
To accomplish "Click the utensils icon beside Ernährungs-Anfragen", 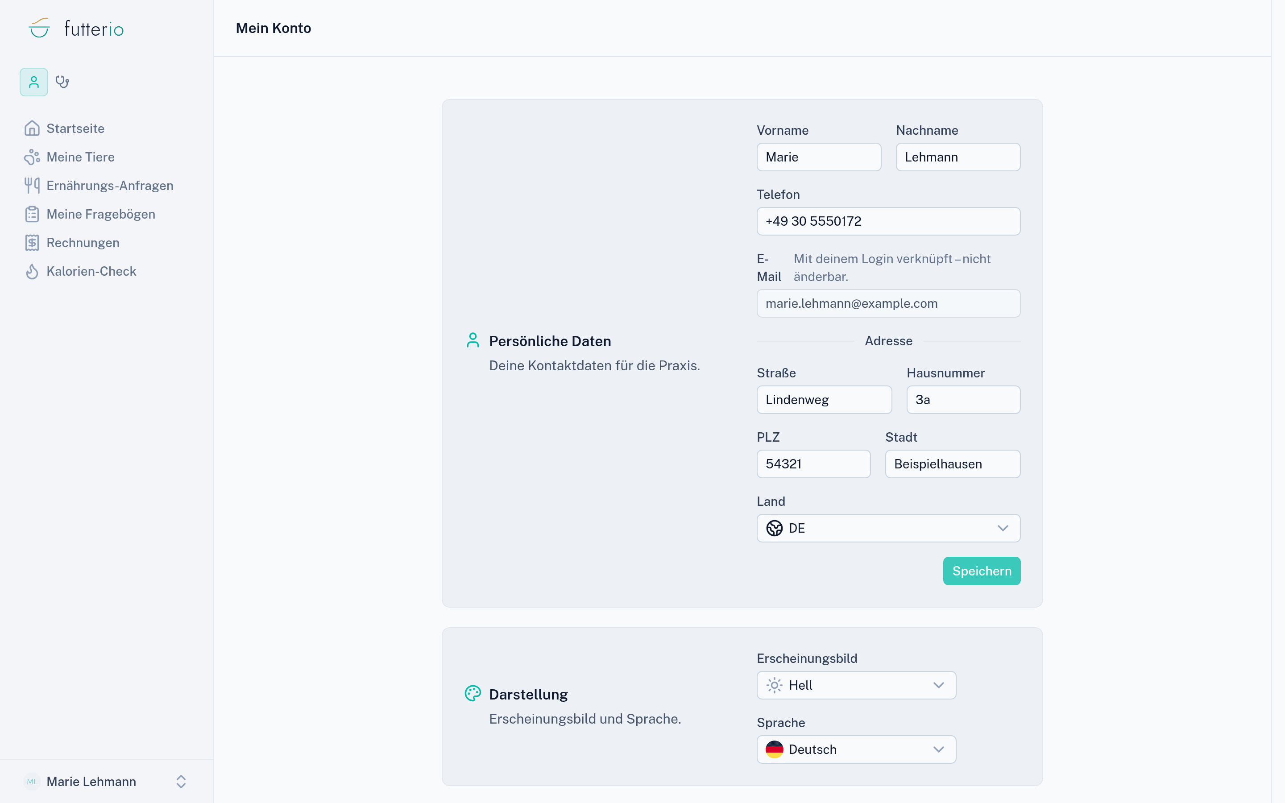I will tap(32, 185).
